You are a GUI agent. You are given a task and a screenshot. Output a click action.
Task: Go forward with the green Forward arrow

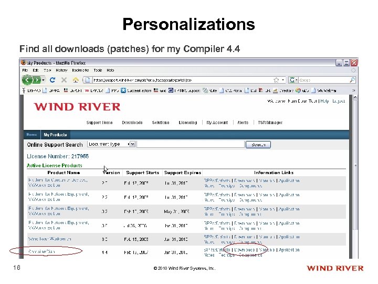pos(36,80)
